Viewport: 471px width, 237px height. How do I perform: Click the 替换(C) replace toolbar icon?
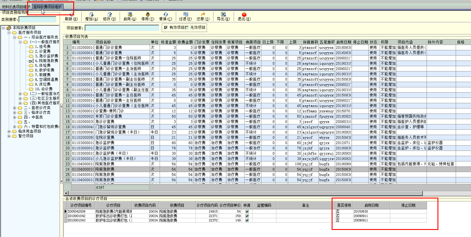(x=166, y=14)
